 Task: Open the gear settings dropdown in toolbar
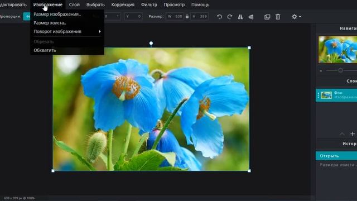(296, 17)
